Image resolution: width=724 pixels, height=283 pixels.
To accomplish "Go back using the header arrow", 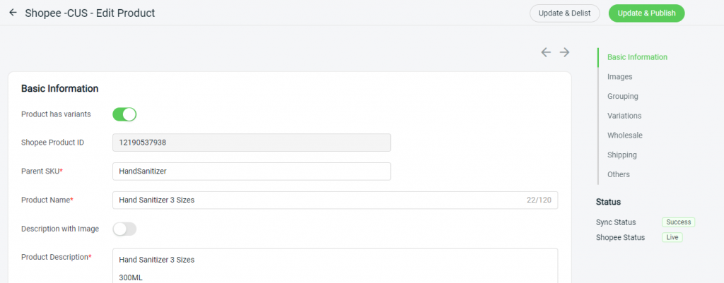I will (x=13, y=13).
